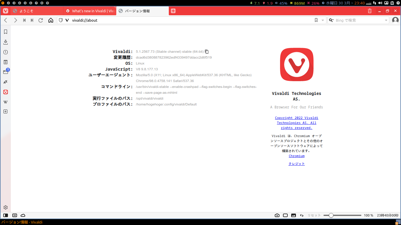Image resolution: width=401 pixels, height=225 pixels.
Task: Open the user profile avatar
Action: click(395, 20)
